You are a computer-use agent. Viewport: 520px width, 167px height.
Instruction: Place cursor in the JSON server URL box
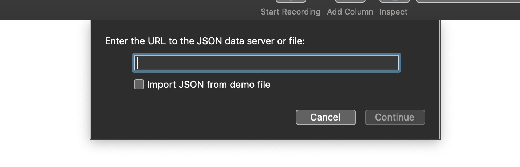coord(267,63)
